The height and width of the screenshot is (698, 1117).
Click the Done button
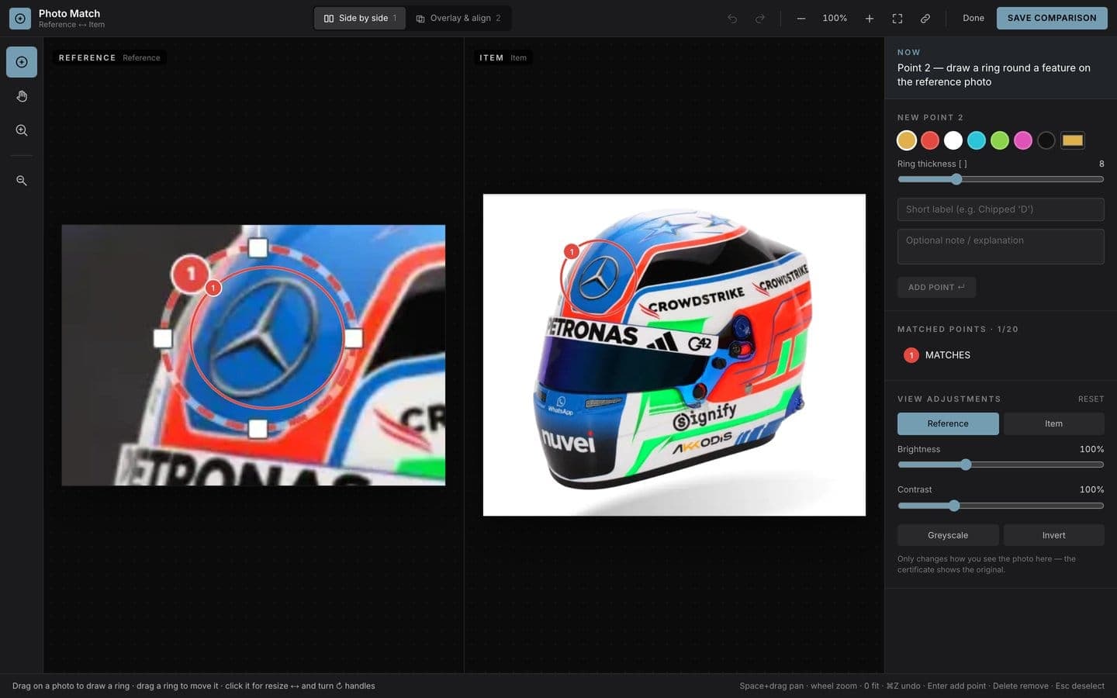pos(973,18)
